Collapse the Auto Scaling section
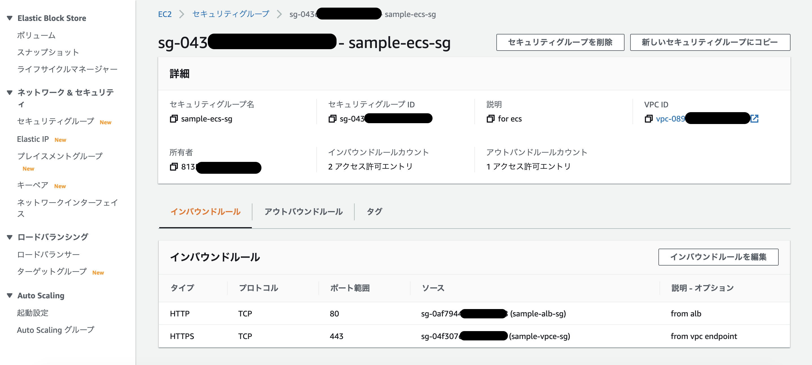The height and width of the screenshot is (365, 812). (9, 296)
